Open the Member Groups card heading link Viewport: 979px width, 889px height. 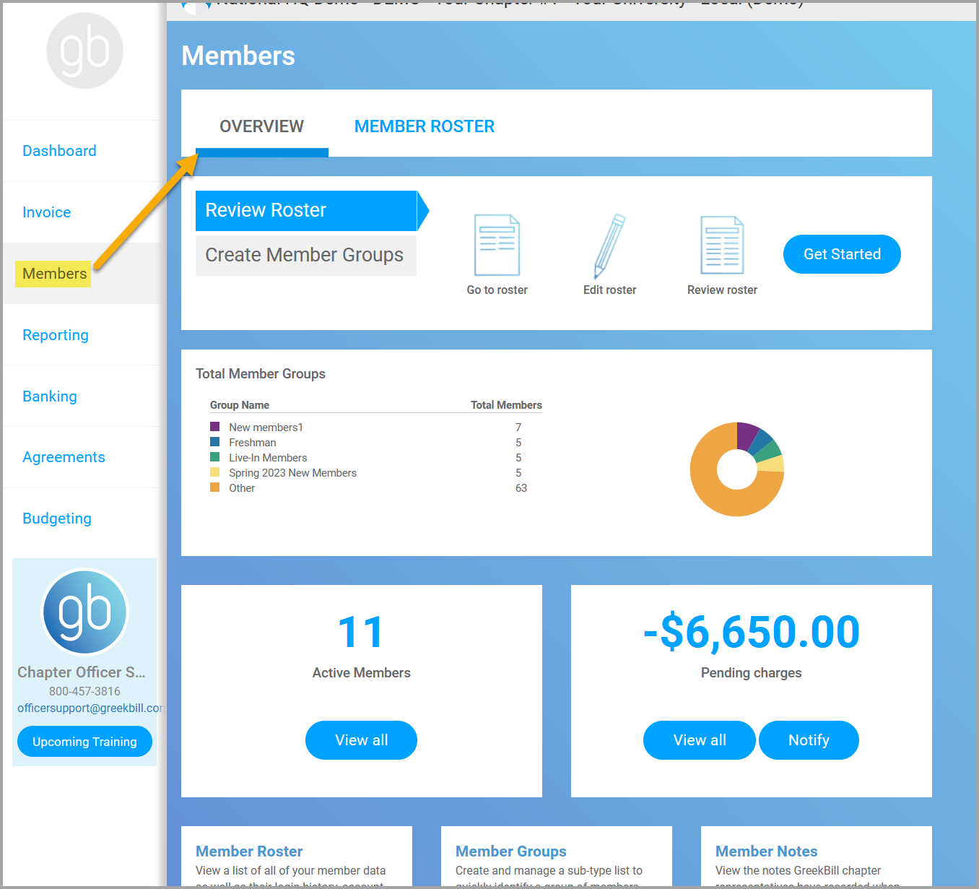(x=510, y=851)
